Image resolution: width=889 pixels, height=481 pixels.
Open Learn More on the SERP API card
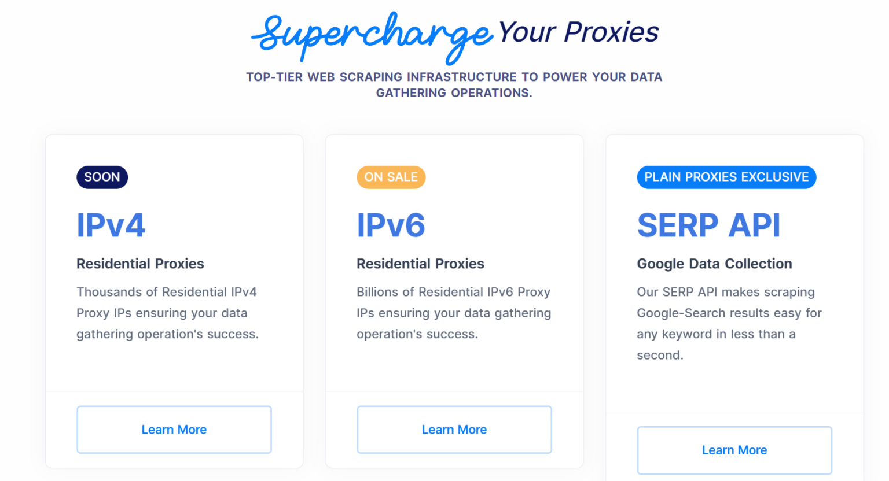coord(734,450)
